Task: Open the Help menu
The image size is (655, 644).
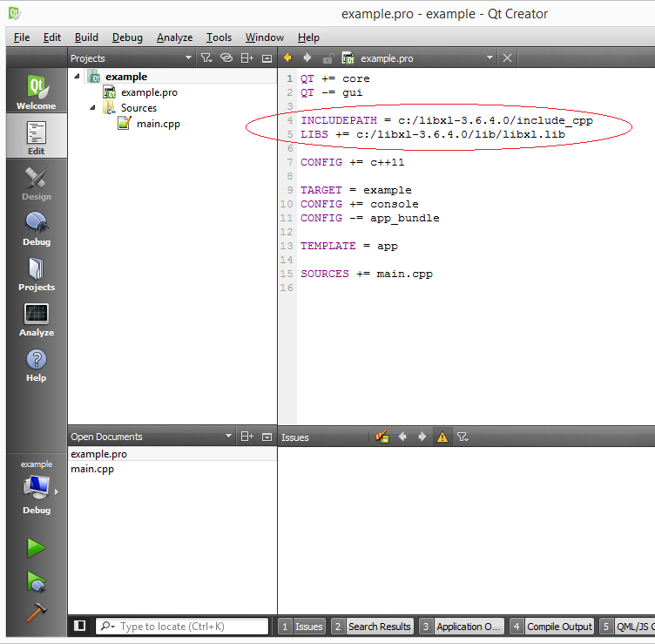Action: (x=308, y=37)
